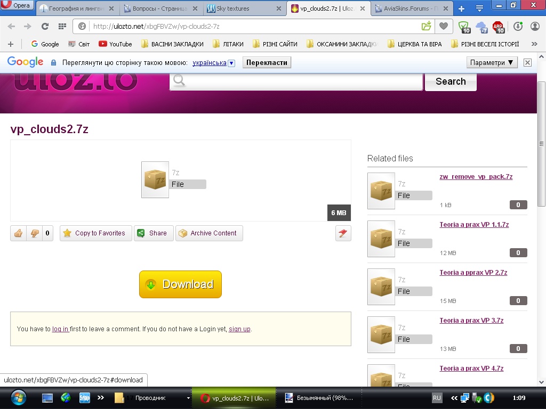
Task: Expand the РІЗНІ САЙТИ bookmark folder
Action: (x=275, y=44)
